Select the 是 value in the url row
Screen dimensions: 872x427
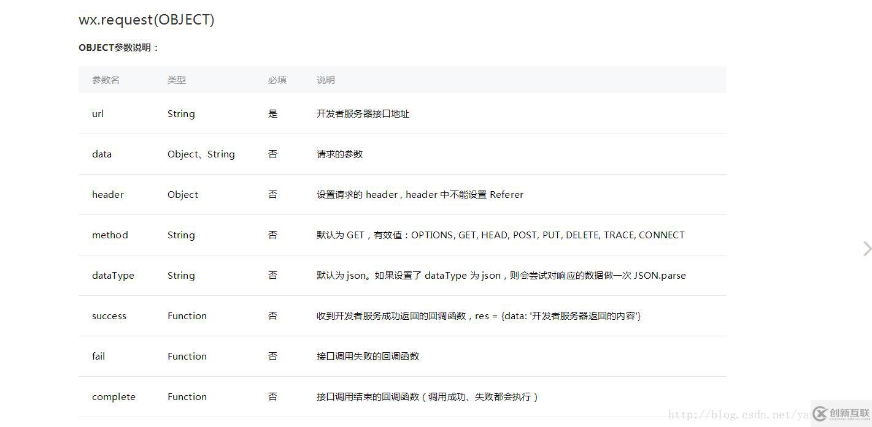click(272, 113)
